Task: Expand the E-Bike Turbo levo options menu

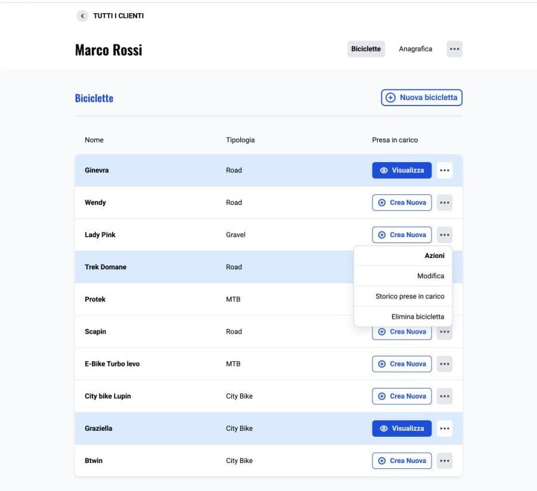Action: pos(444,364)
